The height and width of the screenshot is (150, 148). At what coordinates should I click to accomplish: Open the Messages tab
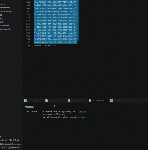point(29,107)
